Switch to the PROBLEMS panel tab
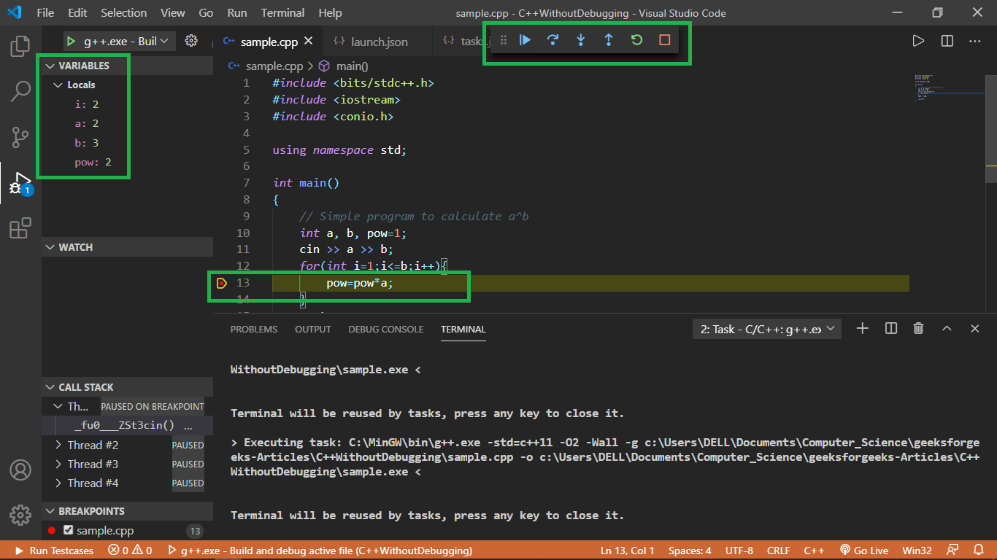The height and width of the screenshot is (560, 997). 254,330
